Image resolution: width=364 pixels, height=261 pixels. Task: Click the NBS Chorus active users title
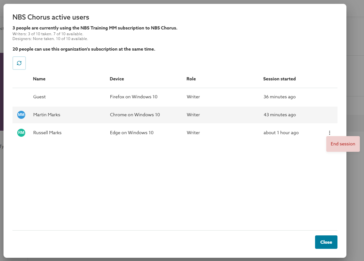click(51, 17)
